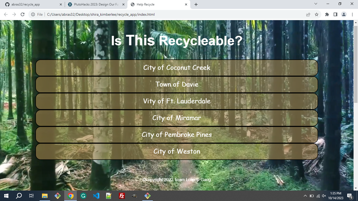Open FileZilla from taskbar

tap(122, 196)
